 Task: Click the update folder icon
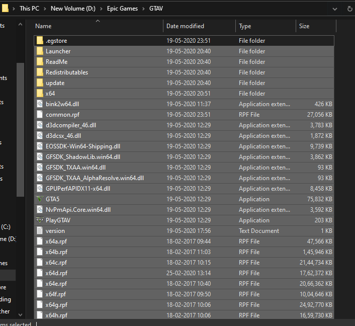click(x=40, y=83)
